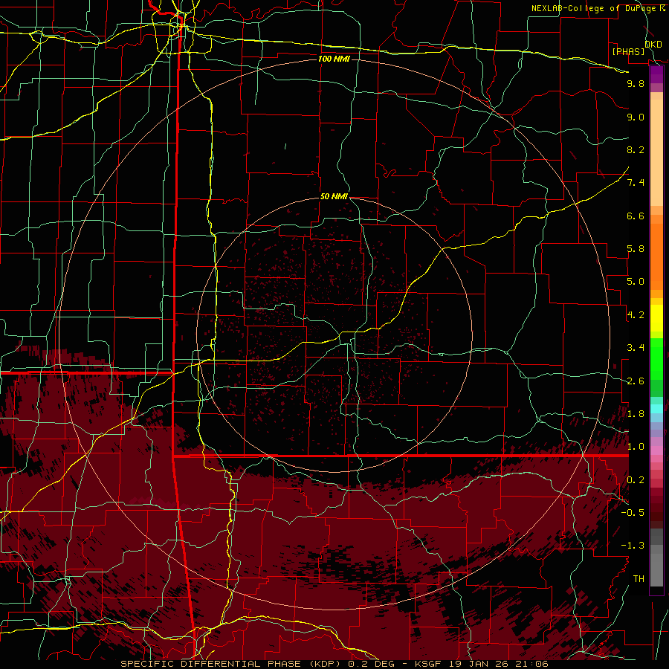This screenshot has height=669, width=669.
Task: Click the 50 NMI range ring label
Action: coord(334,196)
